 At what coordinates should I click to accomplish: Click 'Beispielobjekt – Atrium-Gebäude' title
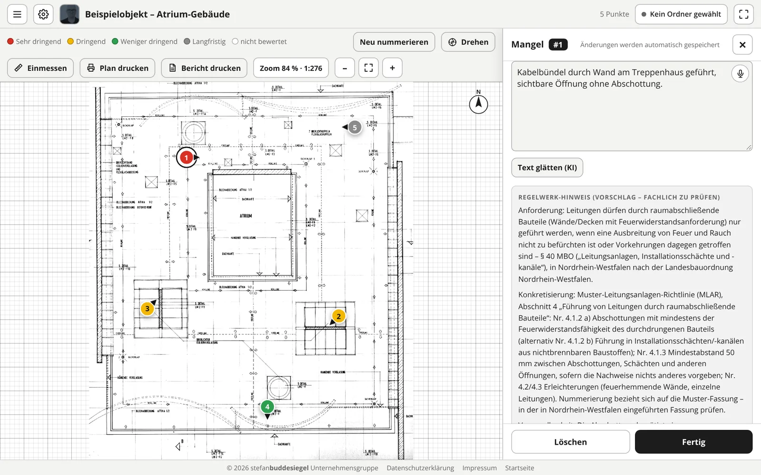point(157,14)
